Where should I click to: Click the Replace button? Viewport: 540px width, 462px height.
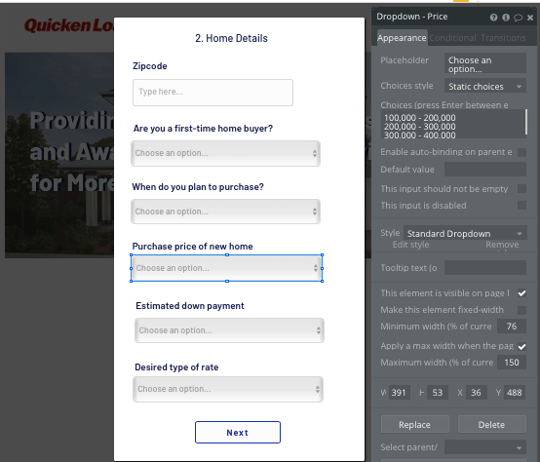click(414, 424)
